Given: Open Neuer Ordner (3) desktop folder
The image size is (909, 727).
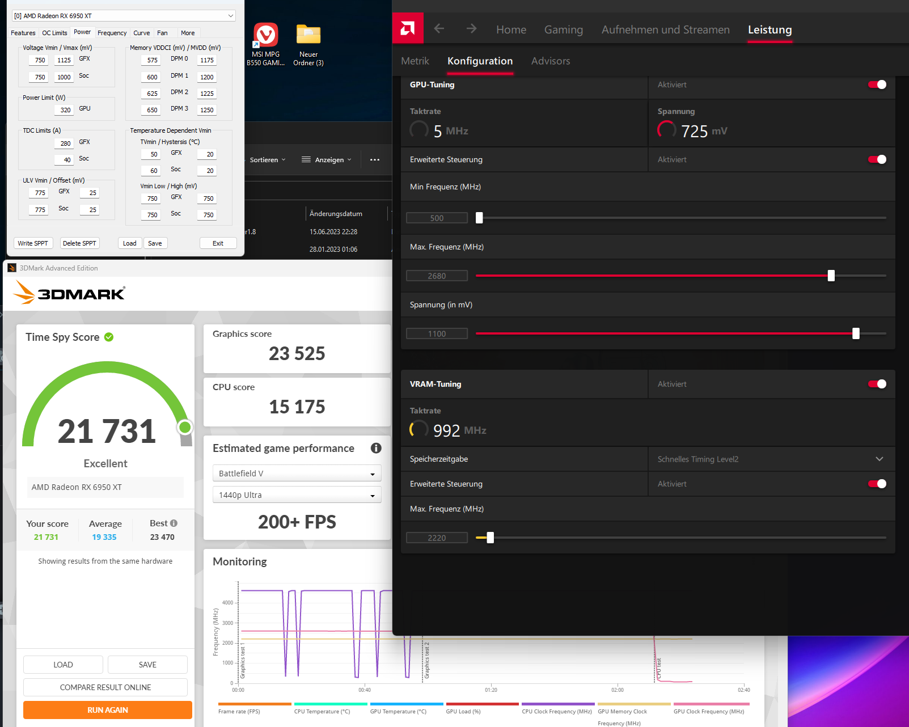Looking at the screenshot, I should [308, 45].
